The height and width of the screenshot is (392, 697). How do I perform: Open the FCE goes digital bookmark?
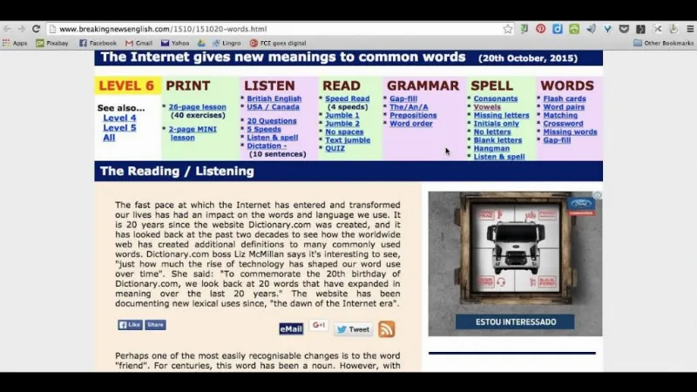pyautogui.click(x=278, y=43)
